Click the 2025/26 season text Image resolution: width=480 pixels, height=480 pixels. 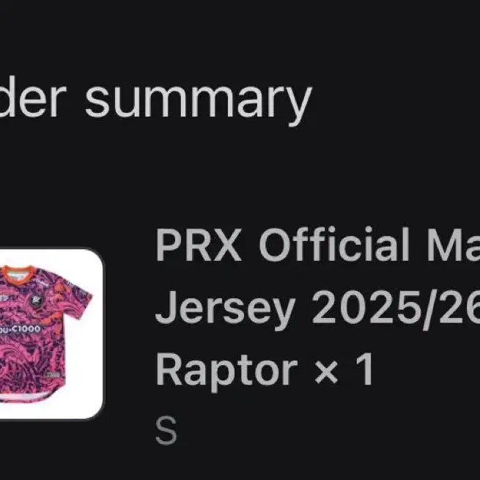[396, 308]
